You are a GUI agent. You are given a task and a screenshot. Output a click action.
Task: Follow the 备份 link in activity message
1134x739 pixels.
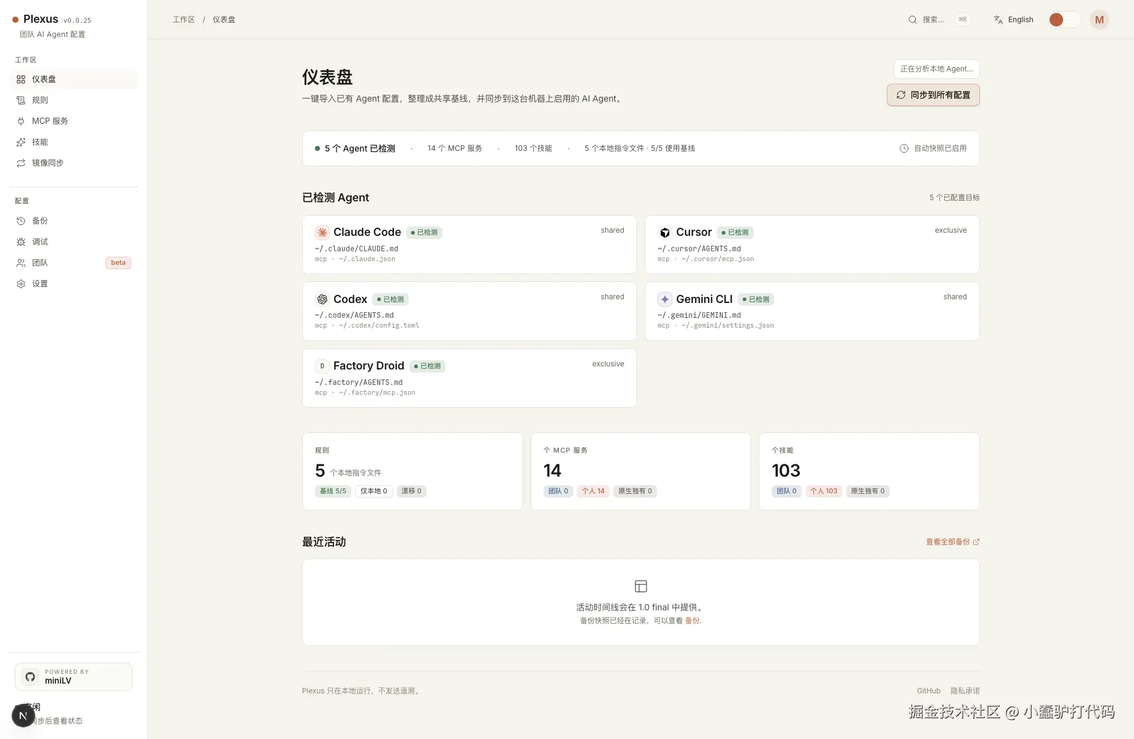692,621
